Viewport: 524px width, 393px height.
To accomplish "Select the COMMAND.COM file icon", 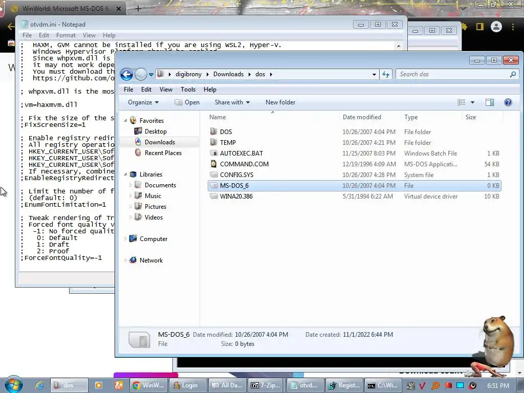I will point(213,164).
